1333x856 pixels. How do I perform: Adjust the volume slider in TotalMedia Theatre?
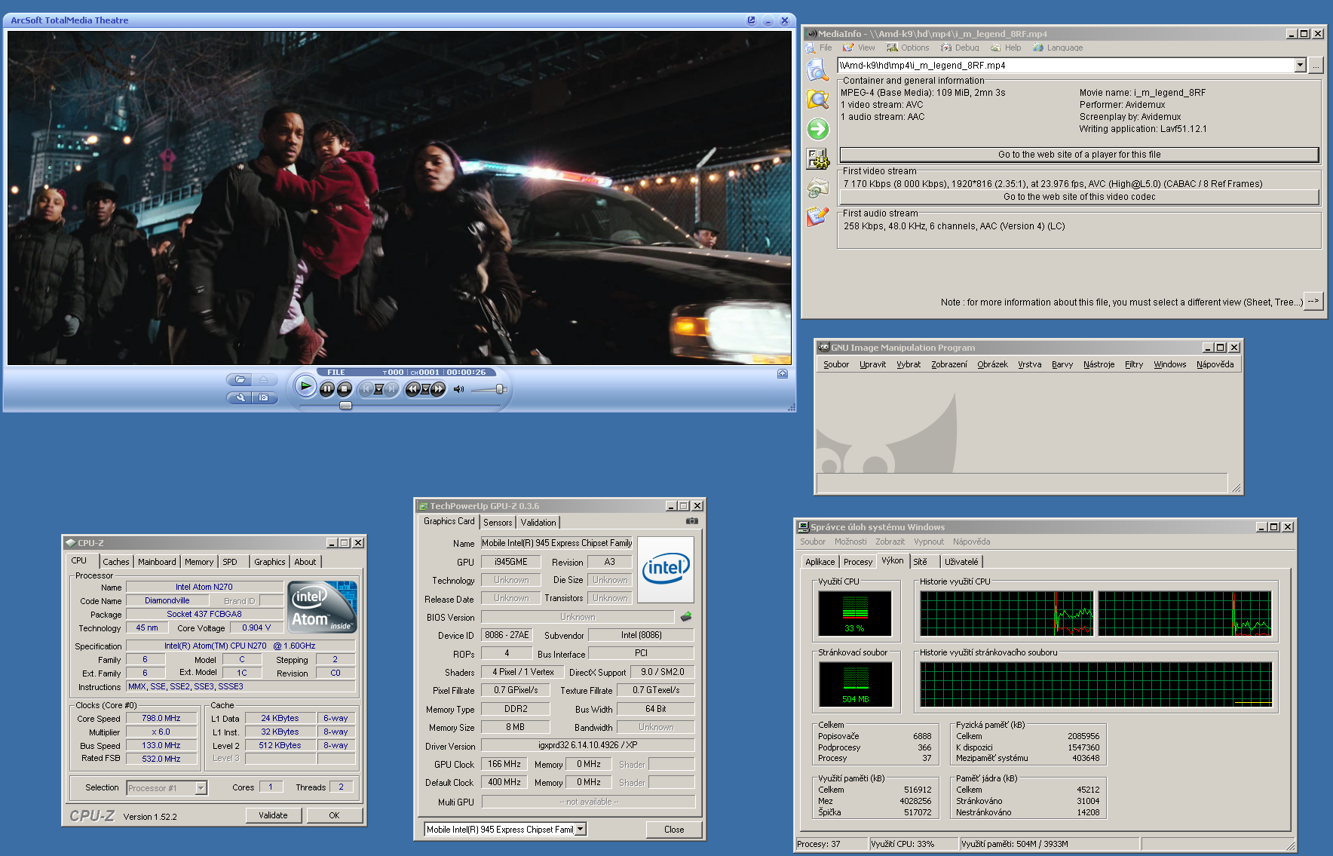click(x=499, y=389)
